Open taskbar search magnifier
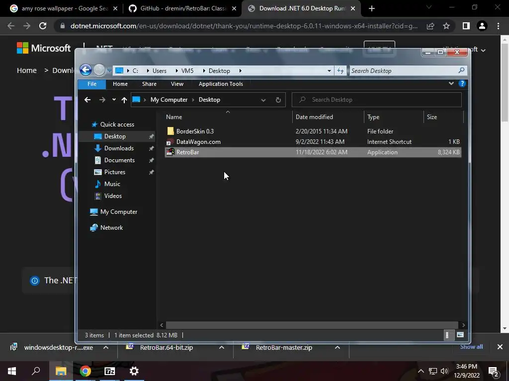Viewport: 509px width, 381px height. 36,371
